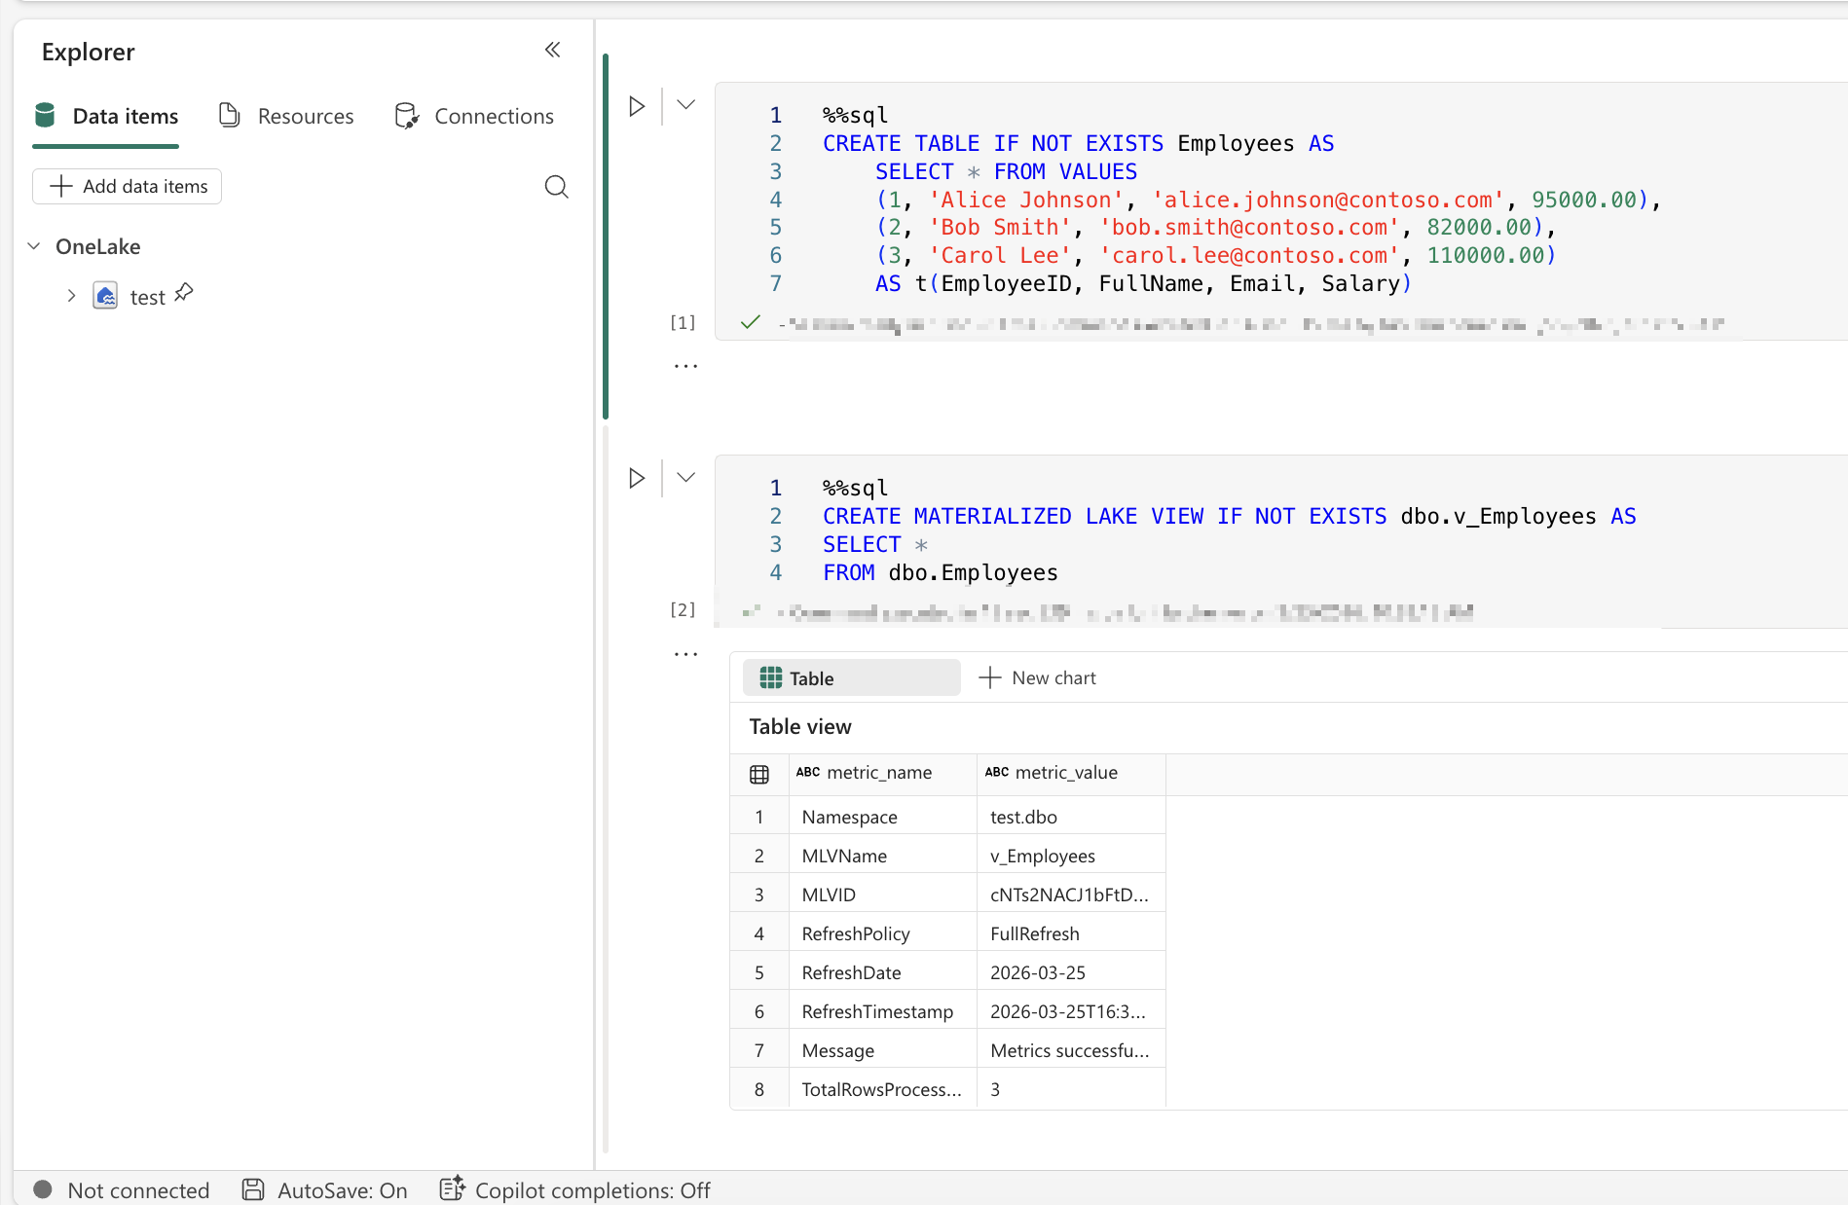Select the MLVID row cell
This screenshot has height=1205, width=1848.
882,895
